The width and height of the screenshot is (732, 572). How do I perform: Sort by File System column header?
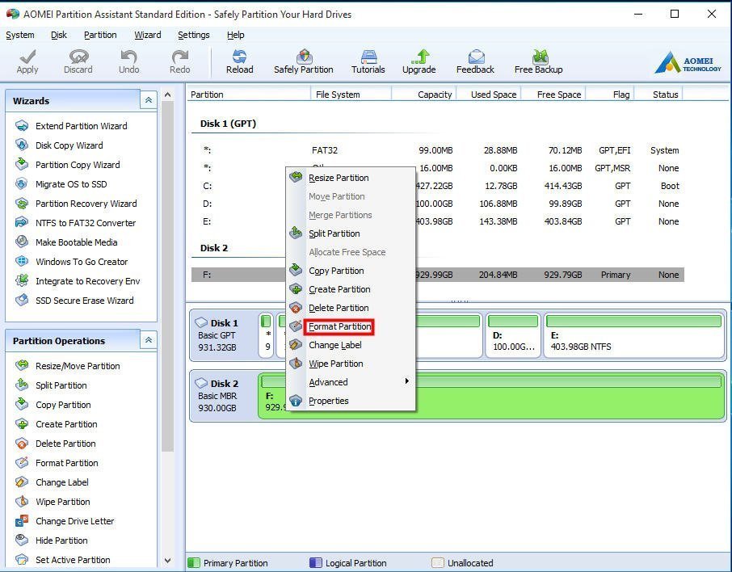click(x=351, y=95)
